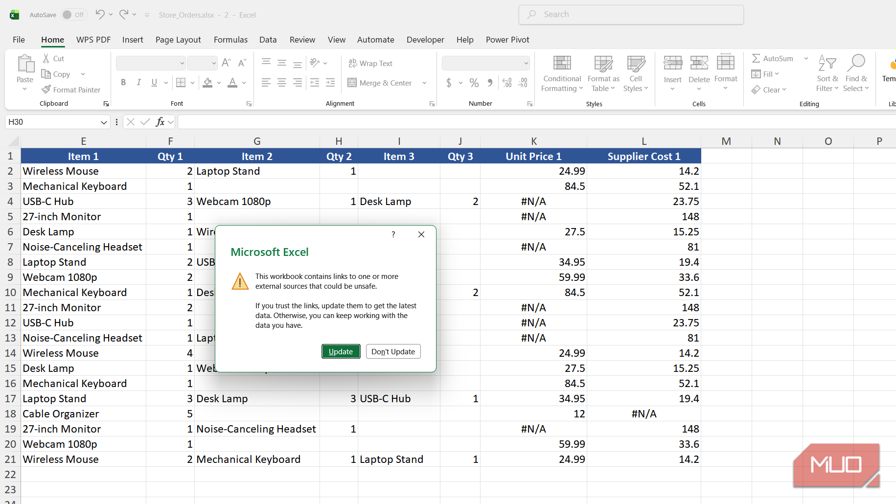Open the Font Color swatch button

pyautogui.click(x=232, y=83)
